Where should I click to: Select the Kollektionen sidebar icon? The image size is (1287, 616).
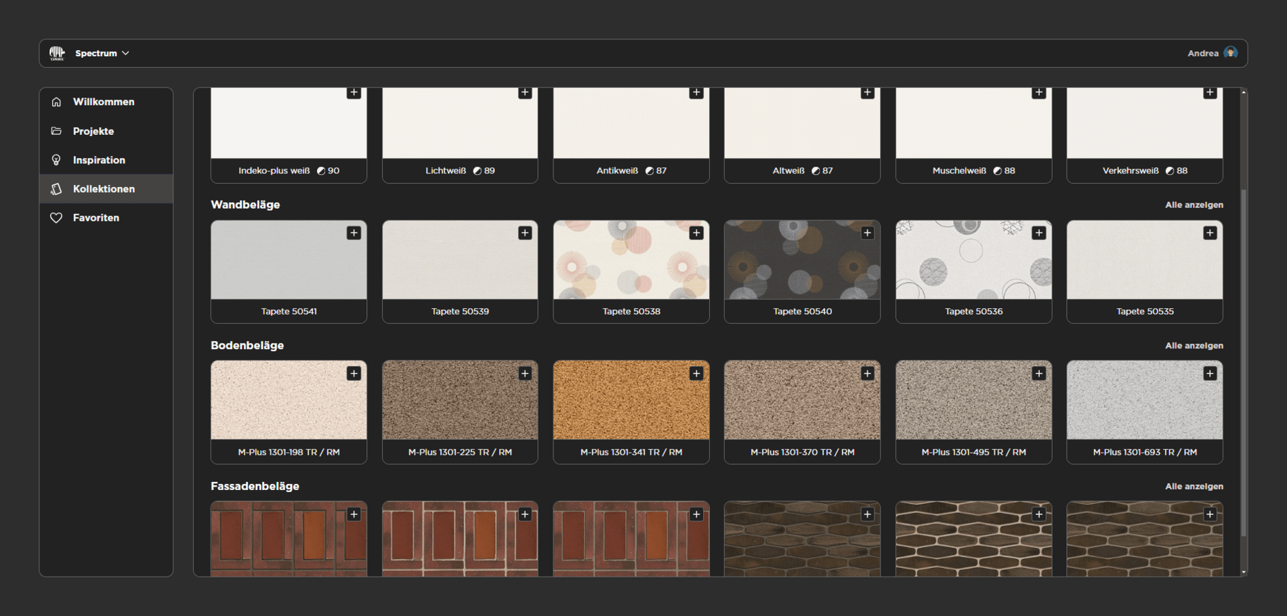pyautogui.click(x=56, y=189)
